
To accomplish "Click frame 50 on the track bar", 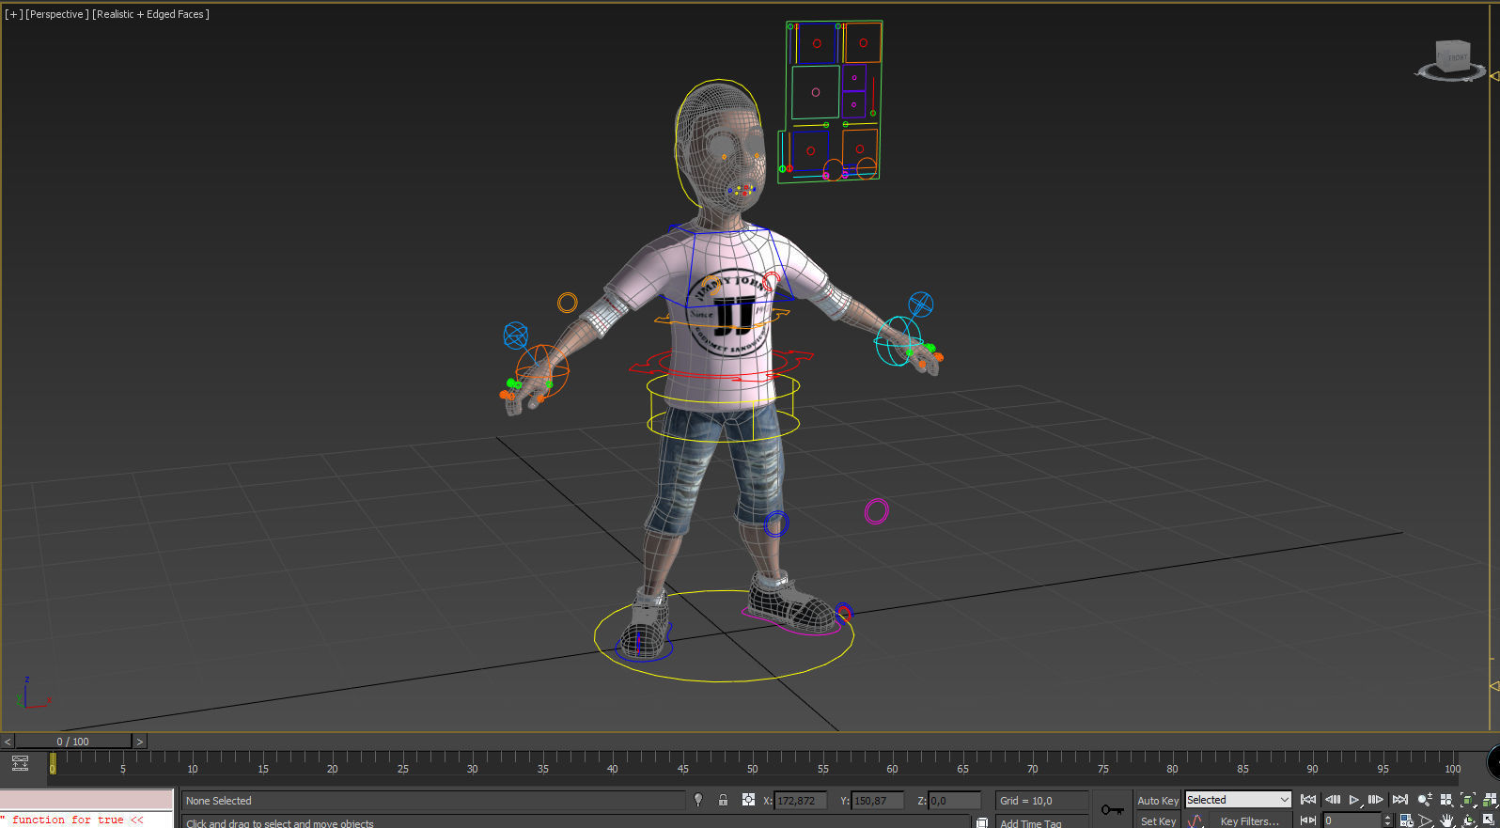I will [752, 768].
